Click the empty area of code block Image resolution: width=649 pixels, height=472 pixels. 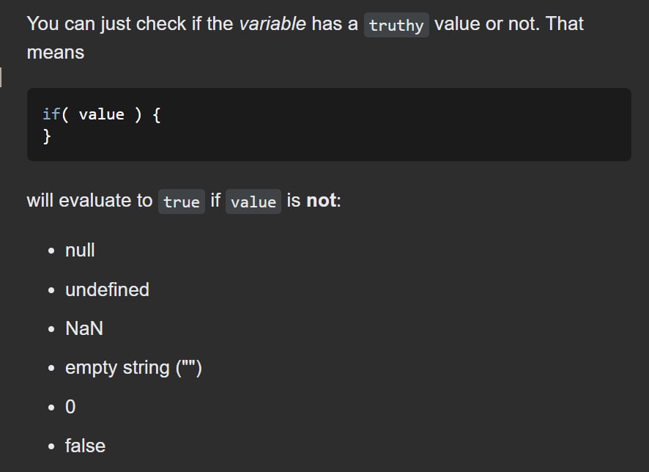[393, 124]
